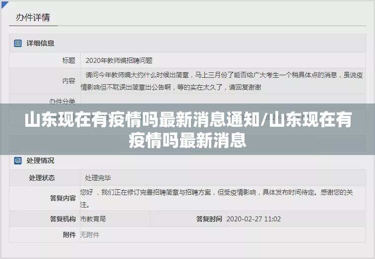Click the agency value 市教育局
The image size is (375, 259).
click(93, 219)
